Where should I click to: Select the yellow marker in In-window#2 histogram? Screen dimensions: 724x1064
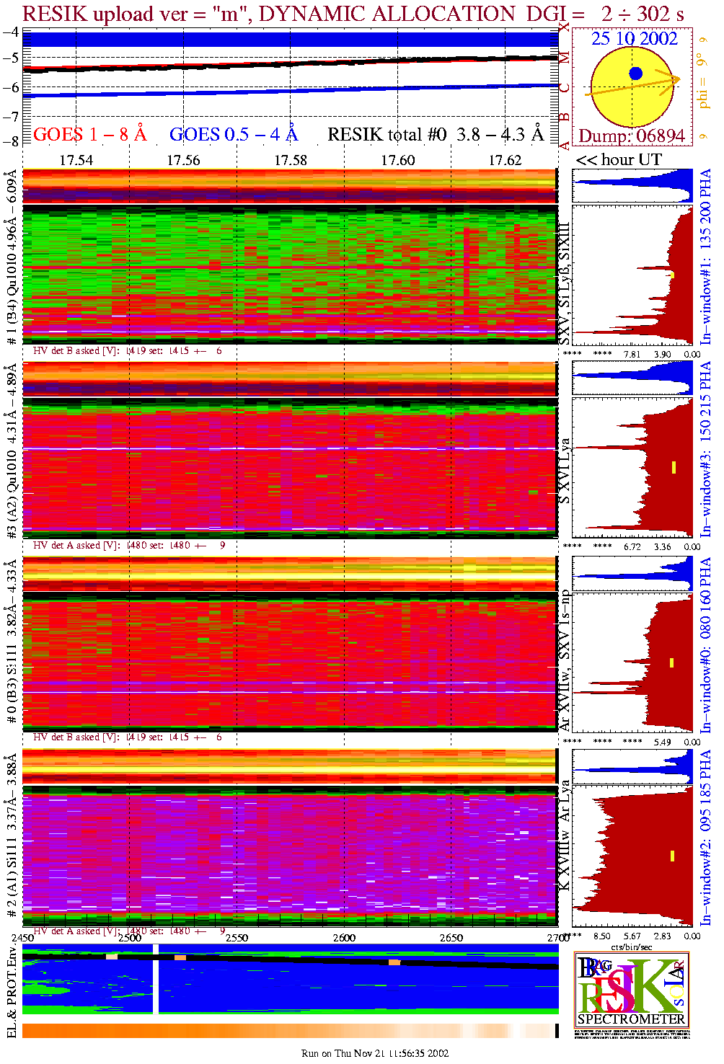tap(672, 856)
